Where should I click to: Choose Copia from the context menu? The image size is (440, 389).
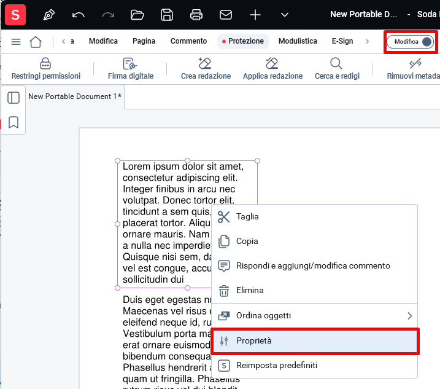coord(314,241)
